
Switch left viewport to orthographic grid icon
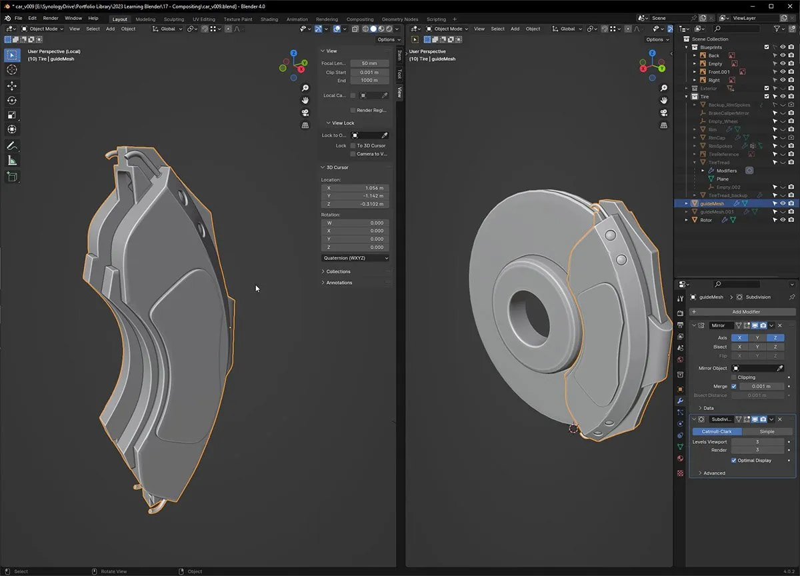tap(305, 125)
